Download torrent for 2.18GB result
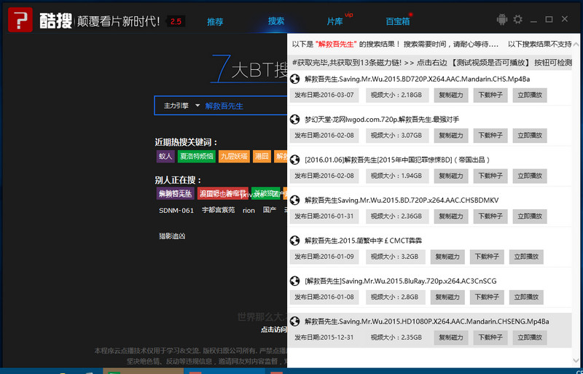This screenshot has width=583, height=374. [x=490, y=96]
